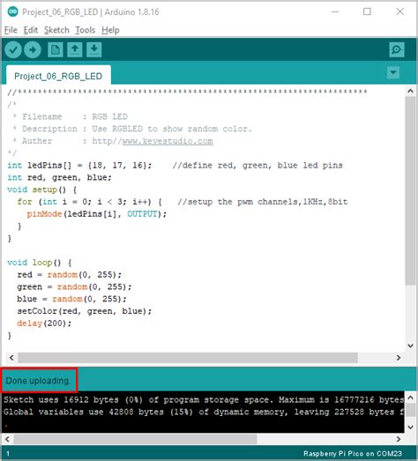Click console vertical scrollbar up arrow
Screen dimensions: 418x461
[x=410, y=398]
